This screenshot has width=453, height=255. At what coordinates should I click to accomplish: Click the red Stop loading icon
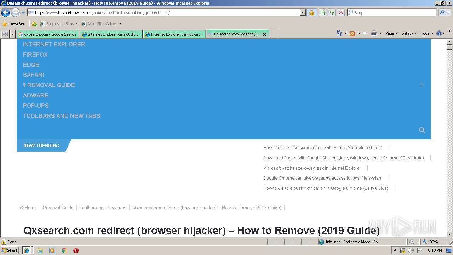coord(340,13)
